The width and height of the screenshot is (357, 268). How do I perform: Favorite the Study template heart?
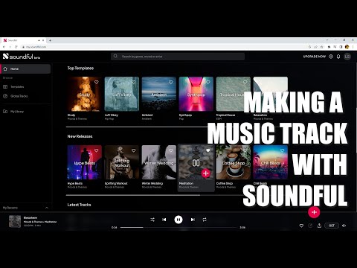tap(97, 82)
